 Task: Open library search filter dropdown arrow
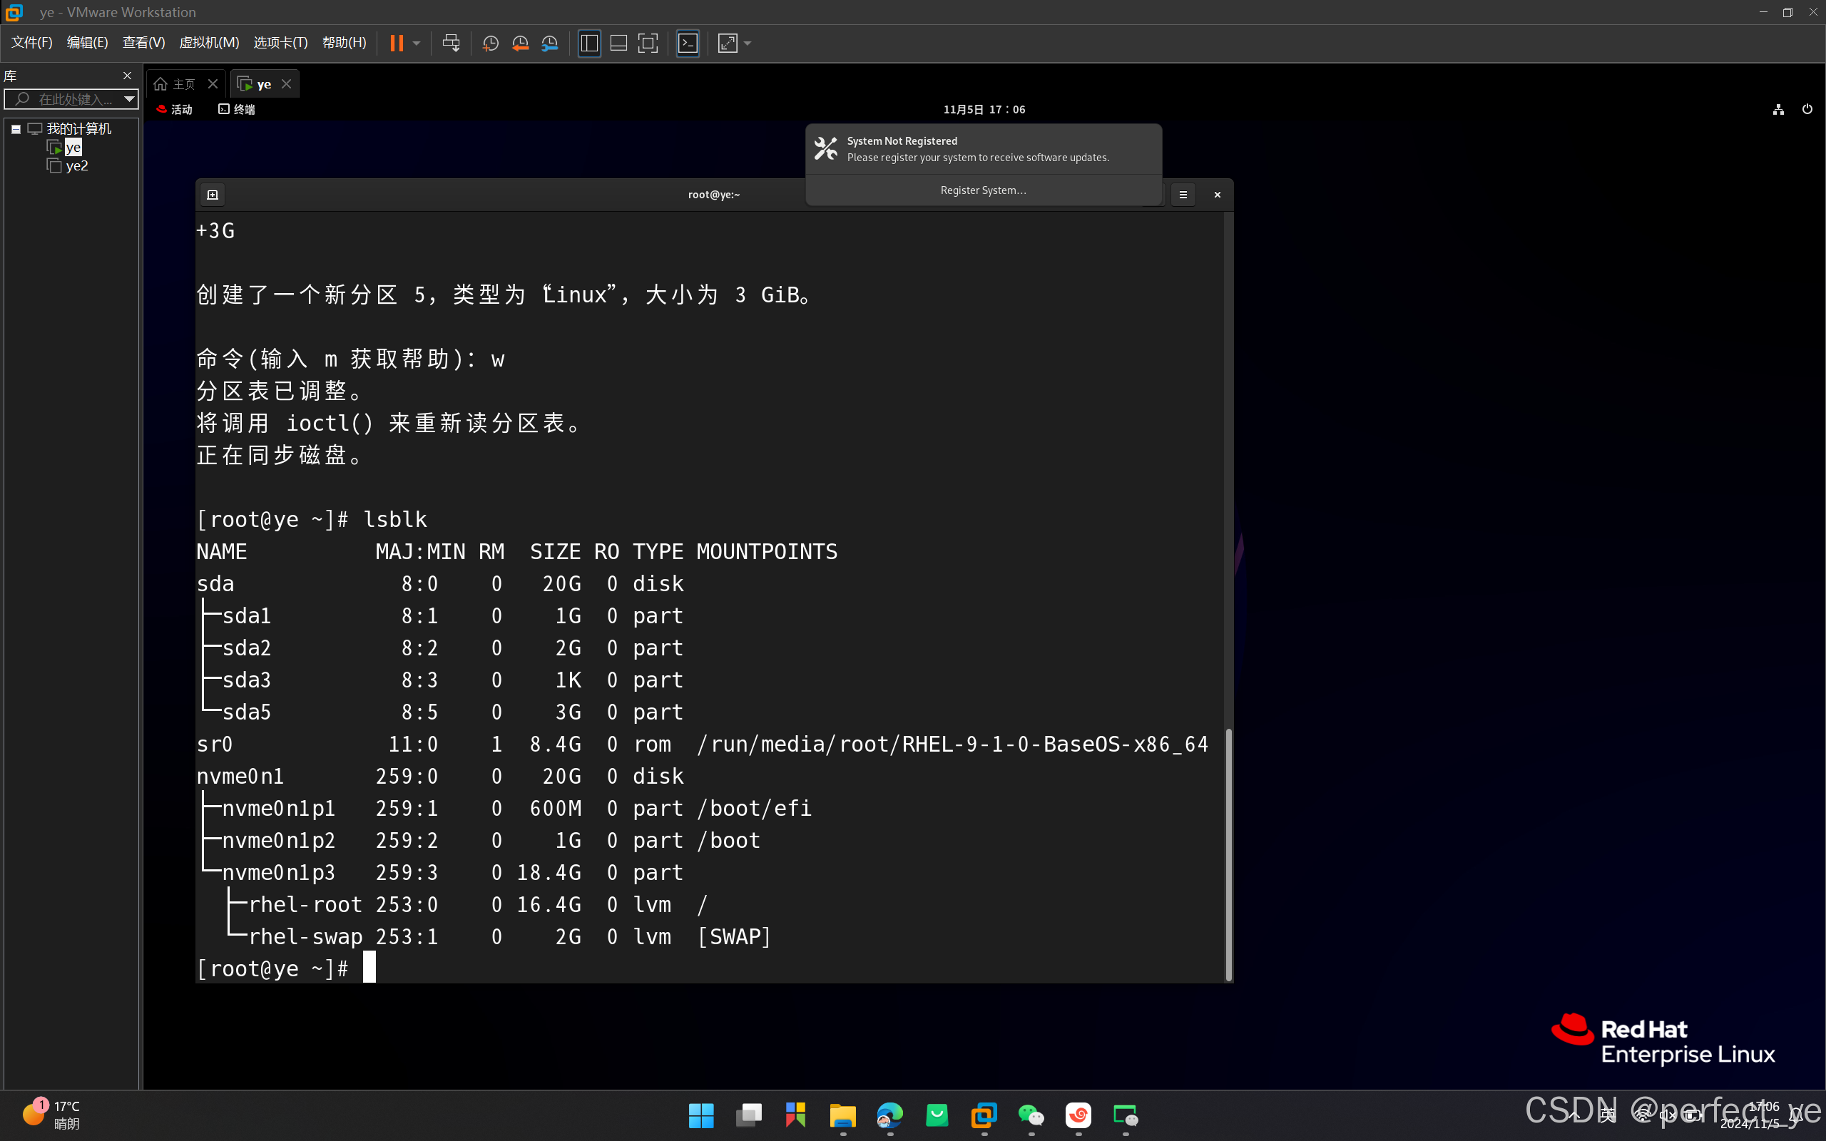point(129,99)
